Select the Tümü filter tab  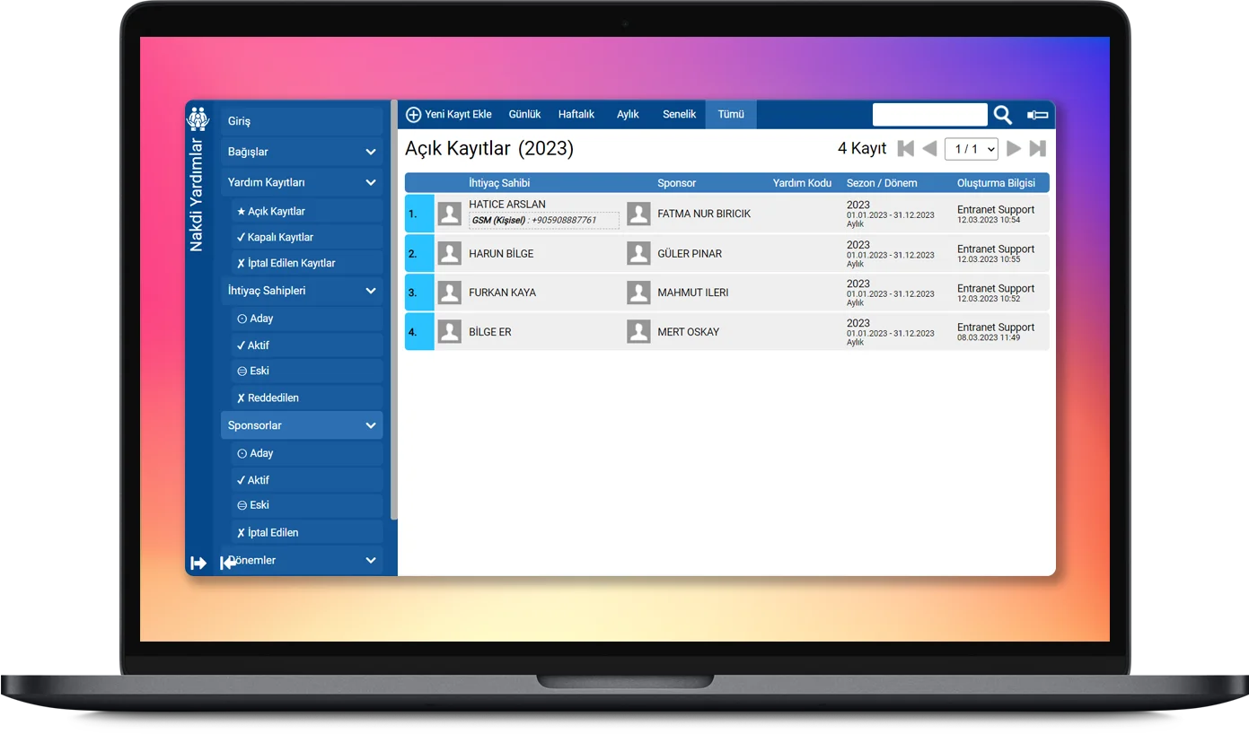click(731, 115)
